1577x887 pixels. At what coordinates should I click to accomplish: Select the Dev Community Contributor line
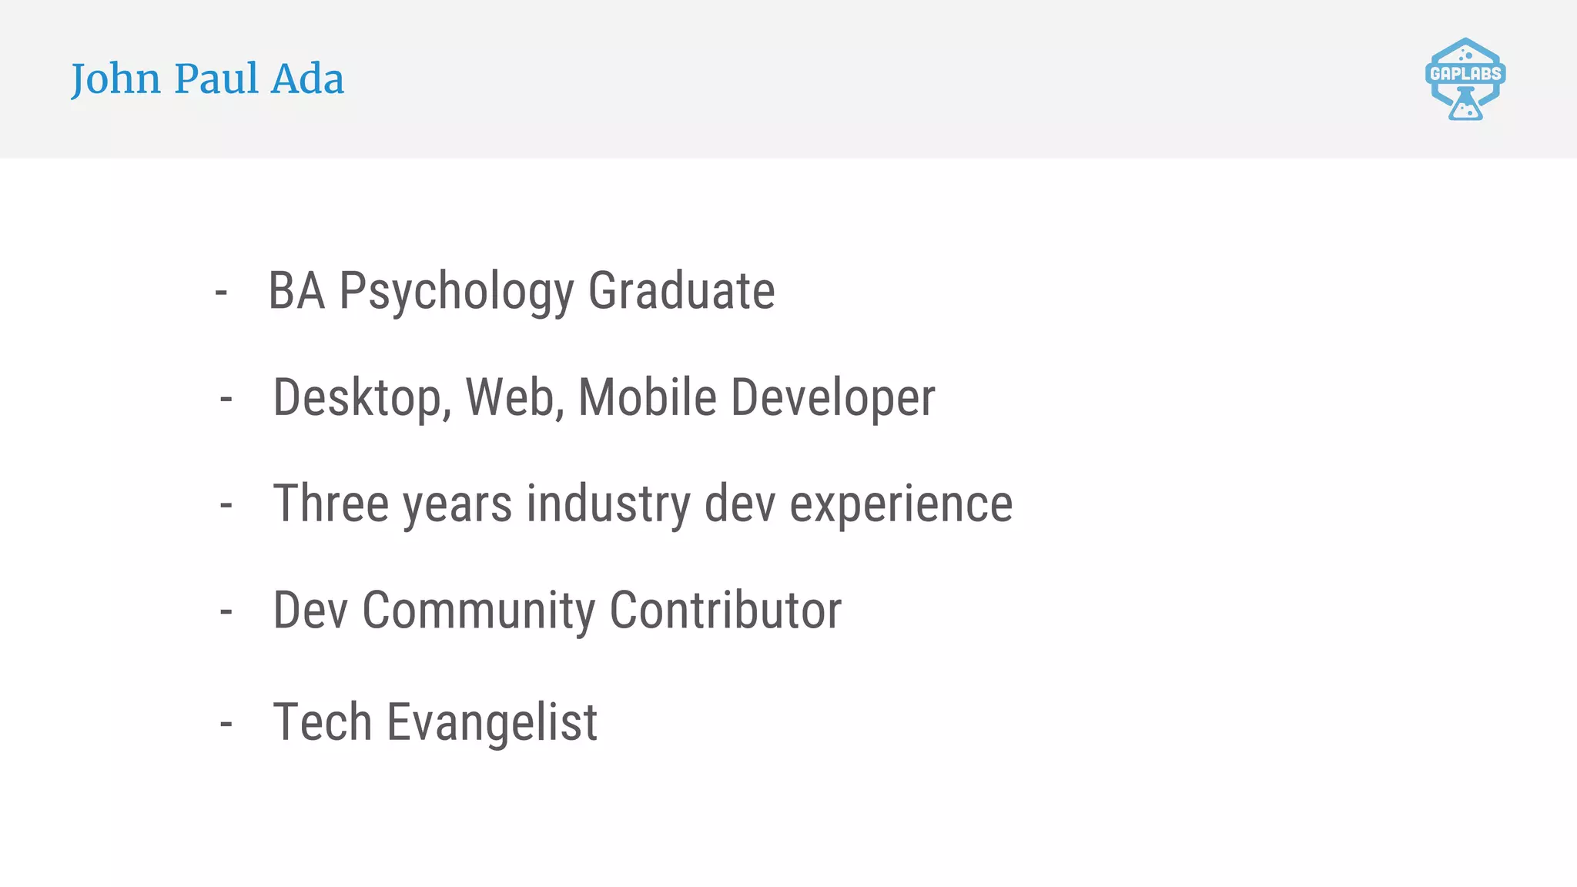point(557,610)
